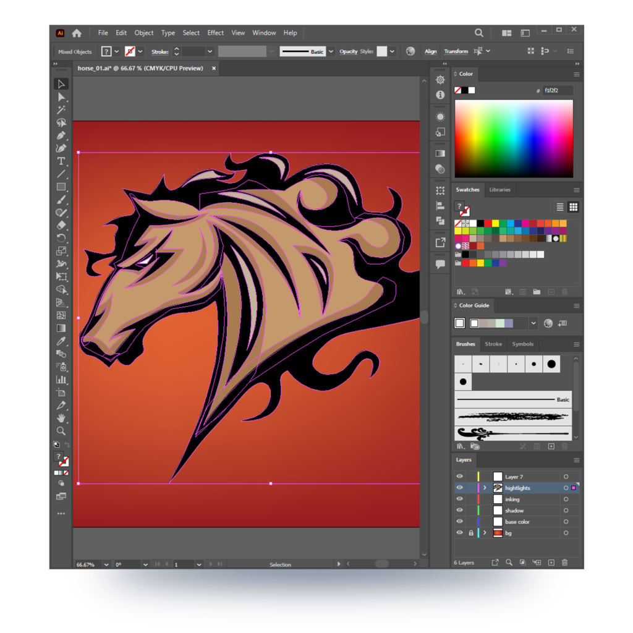Open the brush definition Basic dropdown
This screenshot has width=633, height=633.
tap(331, 52)
